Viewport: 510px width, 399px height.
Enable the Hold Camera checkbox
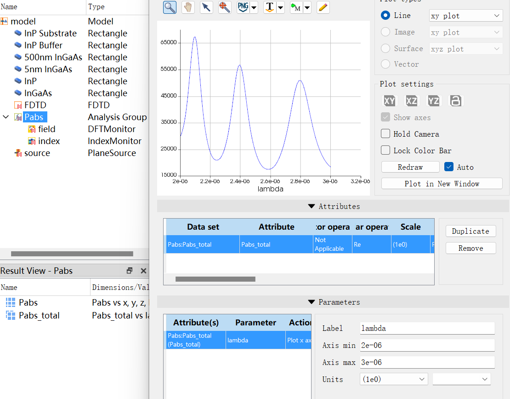[385, 134]
